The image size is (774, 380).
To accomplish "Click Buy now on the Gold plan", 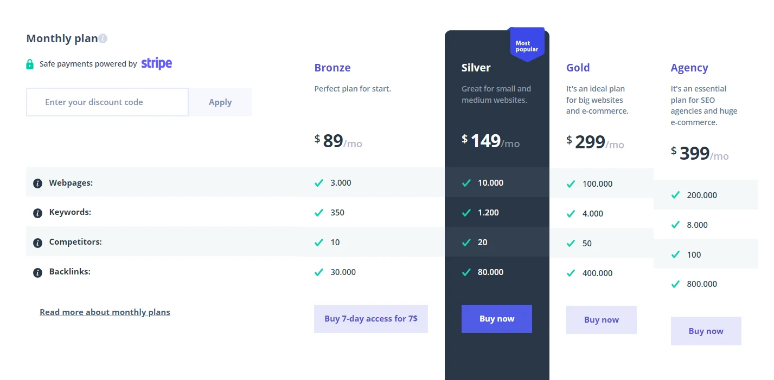I will [x=602, y=320].
